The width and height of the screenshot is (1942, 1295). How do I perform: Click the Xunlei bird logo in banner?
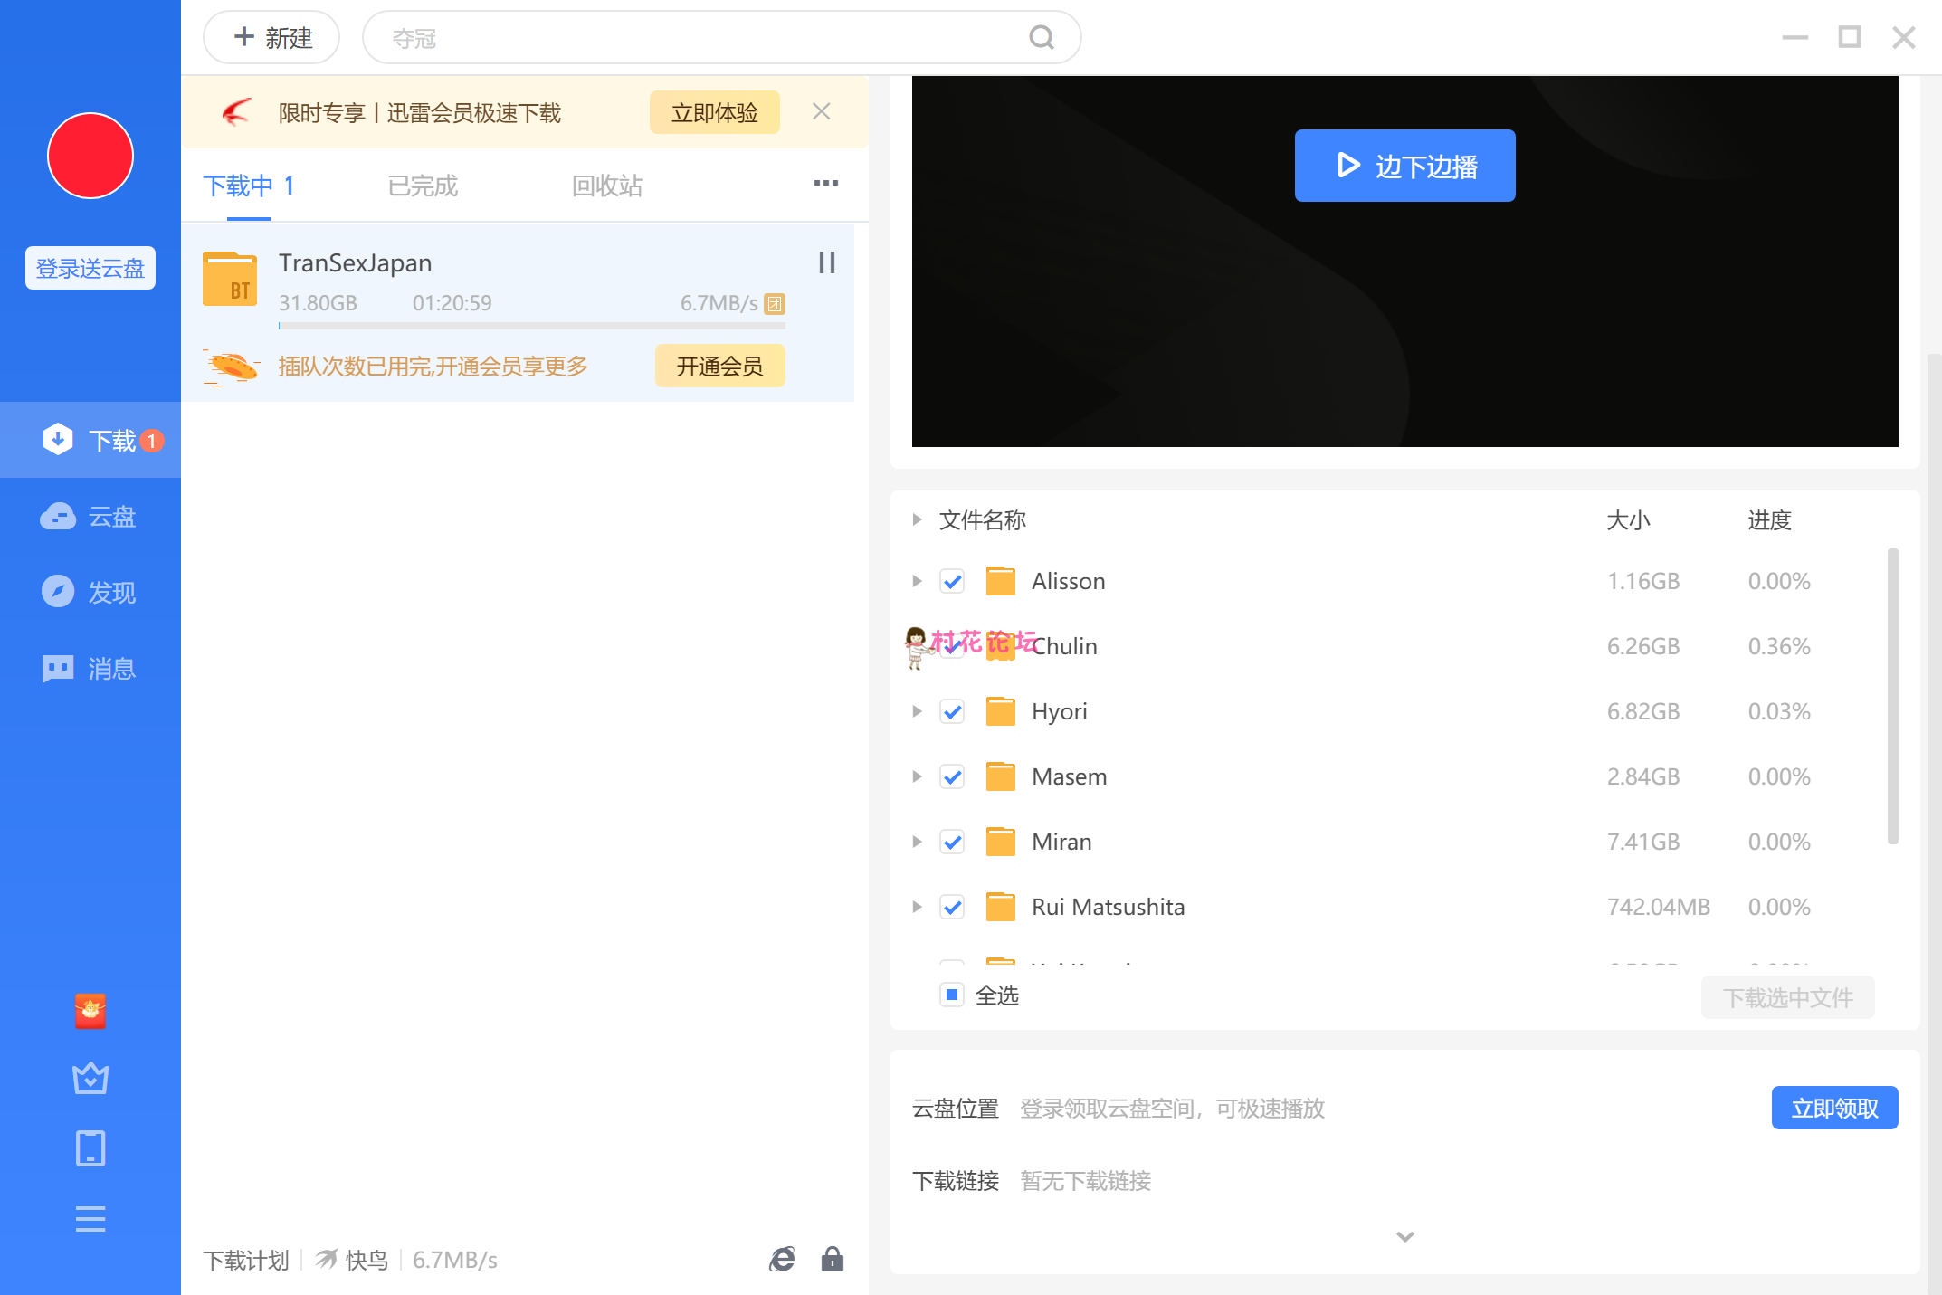coord(237,112)
